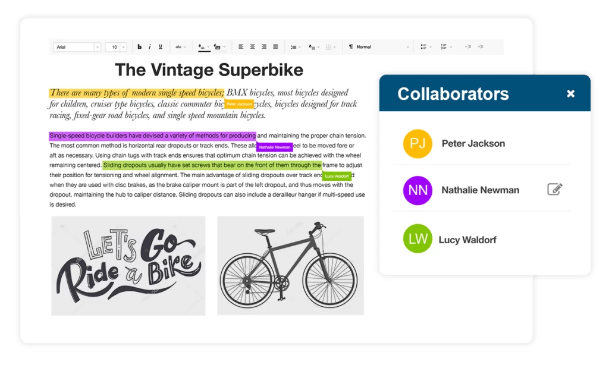The image size is (609, 368).
Task: Insert a bulleted list
Action: (x=423, y=47)
